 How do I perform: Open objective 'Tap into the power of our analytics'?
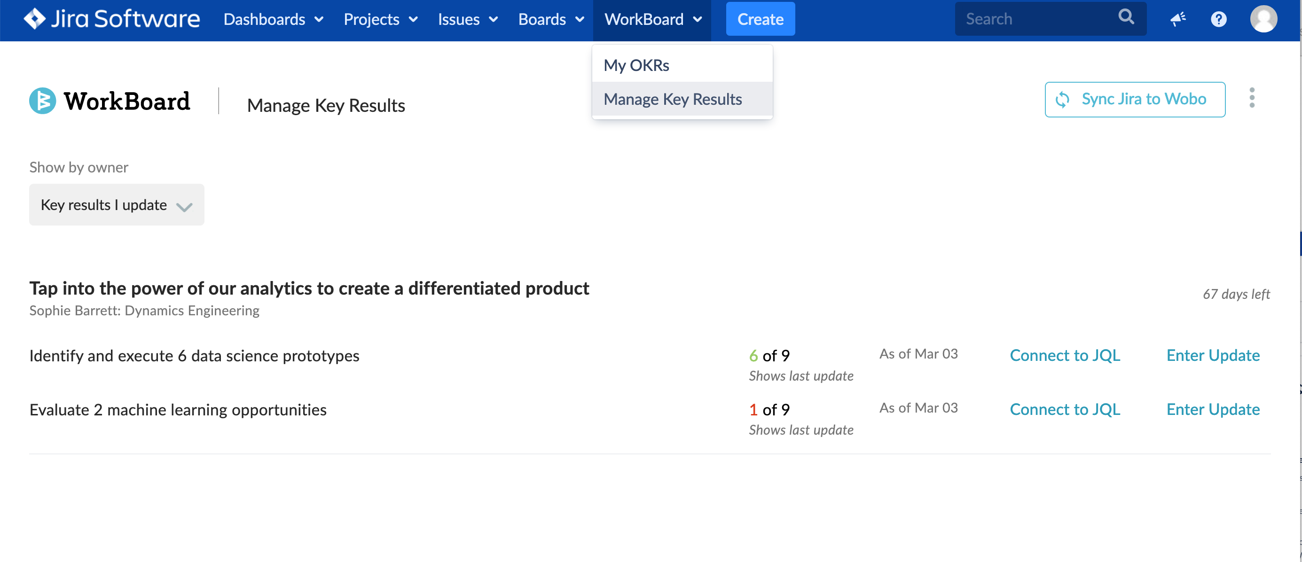309,288
